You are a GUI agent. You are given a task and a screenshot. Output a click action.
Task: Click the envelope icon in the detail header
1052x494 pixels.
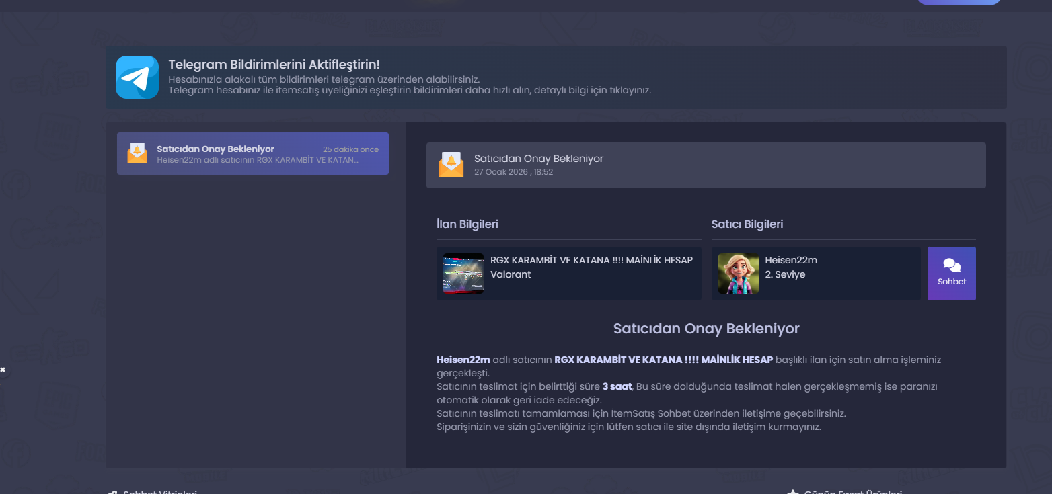(451, 165)
